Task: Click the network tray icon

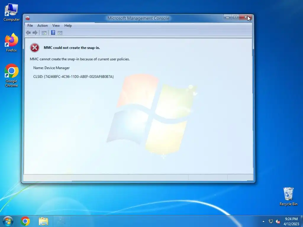Action: point(271,221)
